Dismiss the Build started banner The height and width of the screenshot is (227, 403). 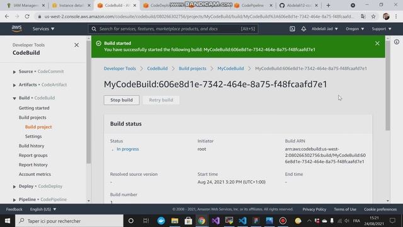coord(377,44)
